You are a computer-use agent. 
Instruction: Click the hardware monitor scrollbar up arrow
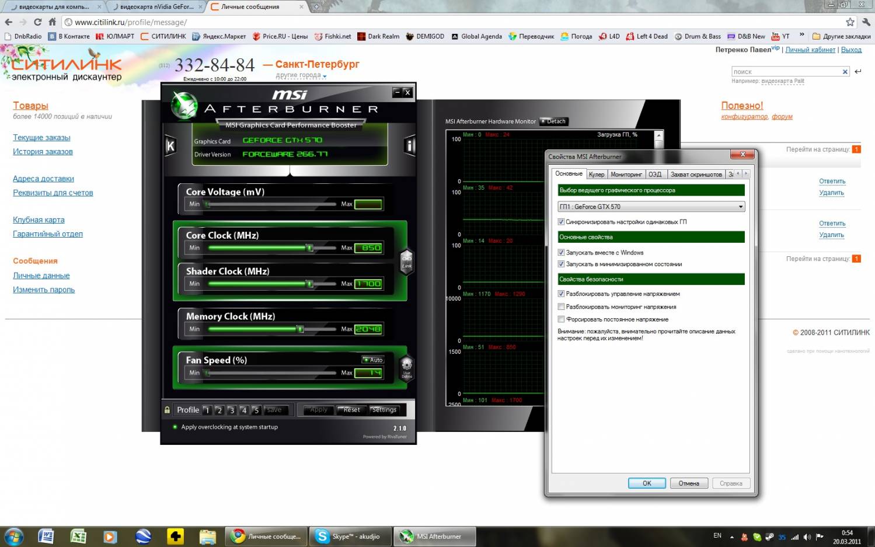[659, 135]
